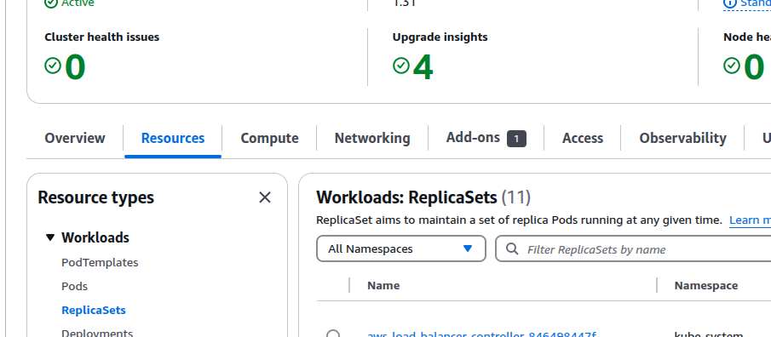Screen dimensions: 771x337
Task: Click the Upgrade insights count 4
Action: (x=423, y=67)
